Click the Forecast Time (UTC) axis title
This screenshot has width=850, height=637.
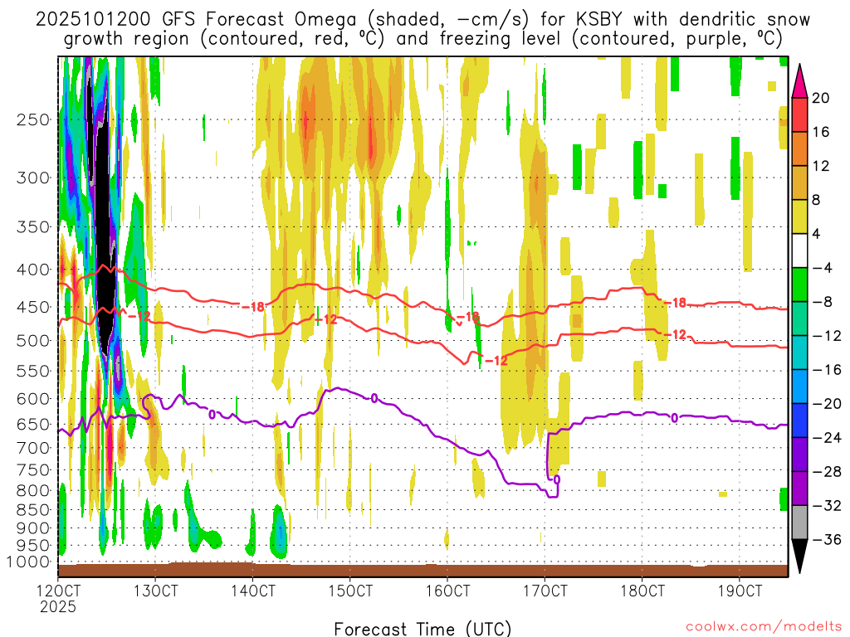pos(423,629)
